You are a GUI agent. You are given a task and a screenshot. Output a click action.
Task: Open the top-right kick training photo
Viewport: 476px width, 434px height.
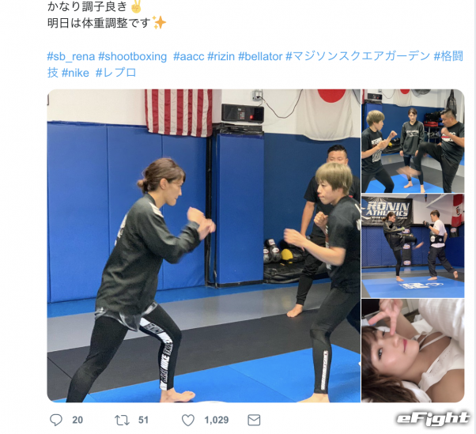point(413,141)
